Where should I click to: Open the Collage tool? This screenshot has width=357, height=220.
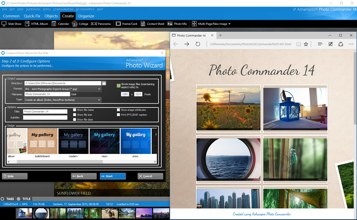pos(80,24)
